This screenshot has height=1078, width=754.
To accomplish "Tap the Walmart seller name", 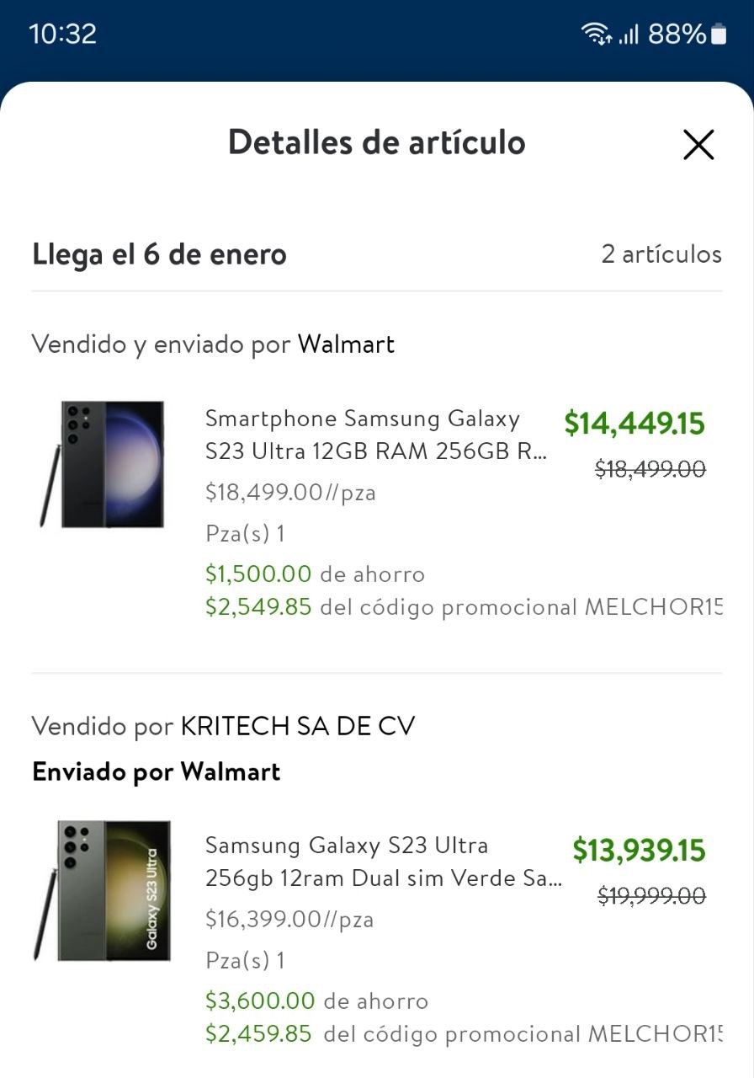I will click(x=346, y=344).
